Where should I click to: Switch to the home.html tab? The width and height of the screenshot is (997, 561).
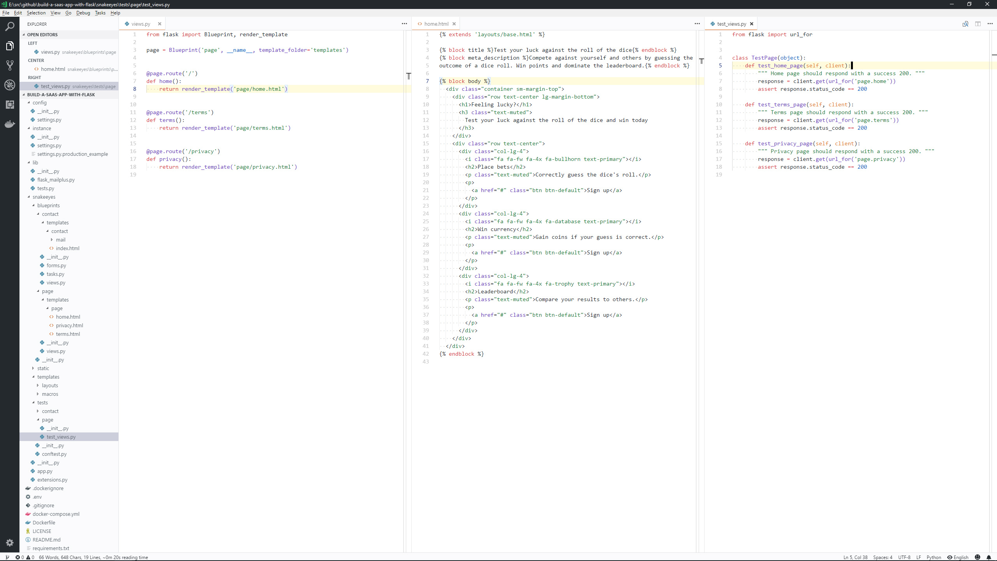coord(436,24)
